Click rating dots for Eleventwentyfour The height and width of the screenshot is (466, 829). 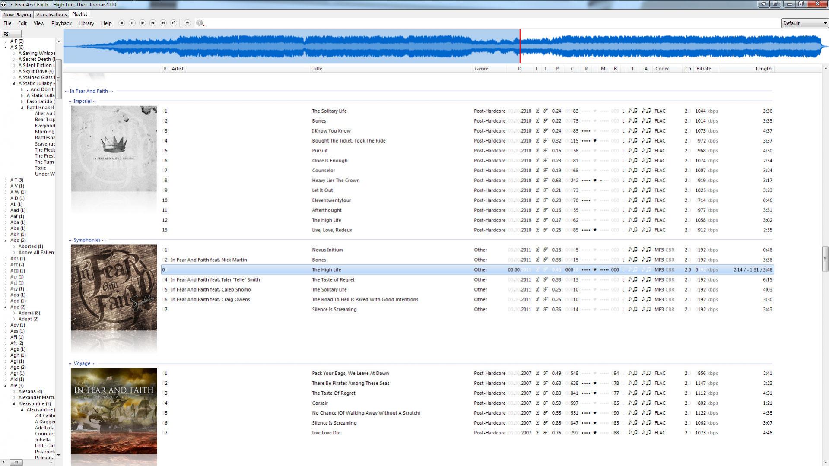586,200
